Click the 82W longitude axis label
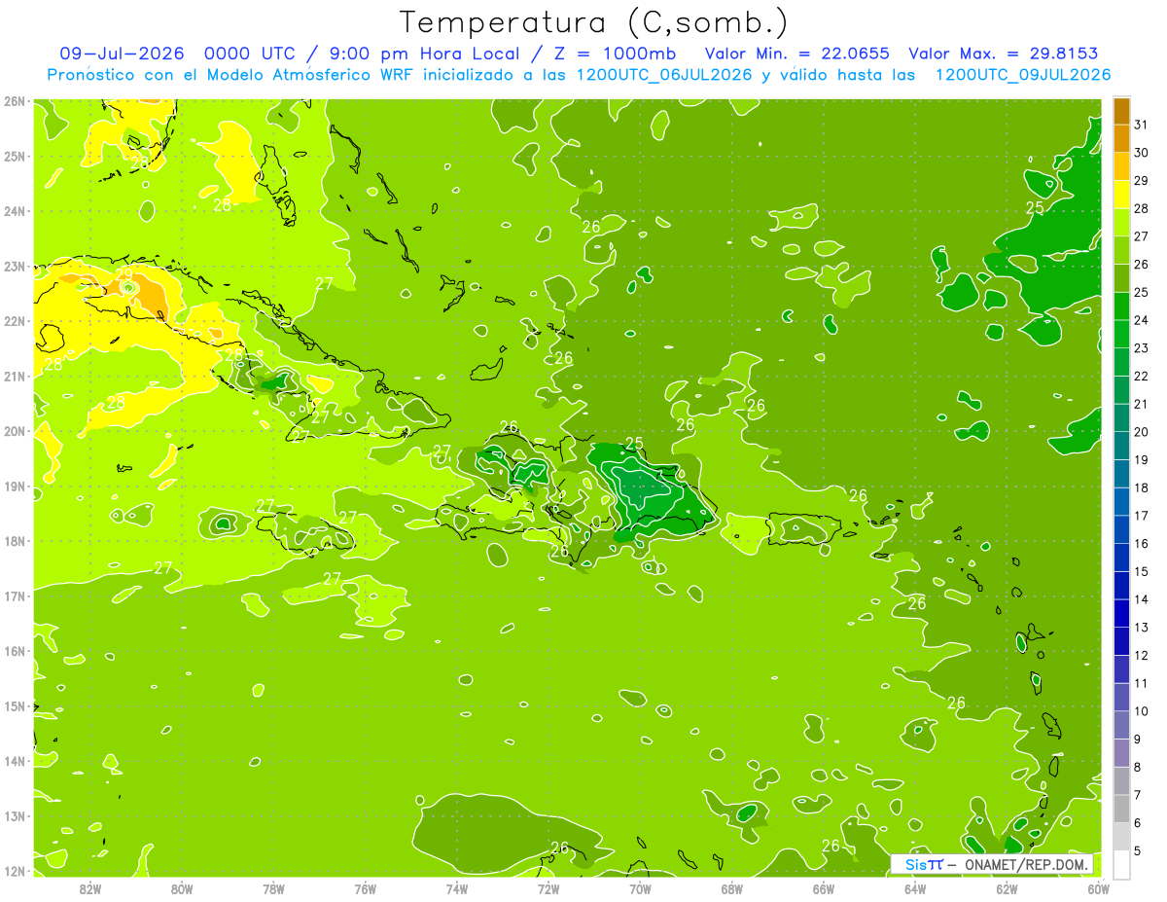Viewport: 1167px width, 902px height. click(x=90, y=889)
